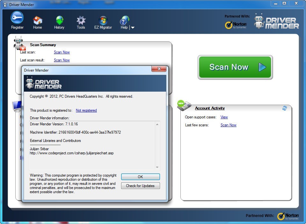Click Scan Now link next to Last scan
Viewport: 306px width, 224px height.
pos(62,52)
